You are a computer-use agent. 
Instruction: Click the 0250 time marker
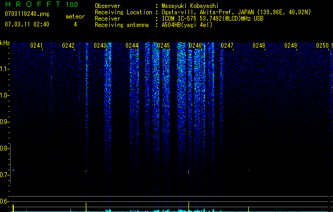(322, 46)
